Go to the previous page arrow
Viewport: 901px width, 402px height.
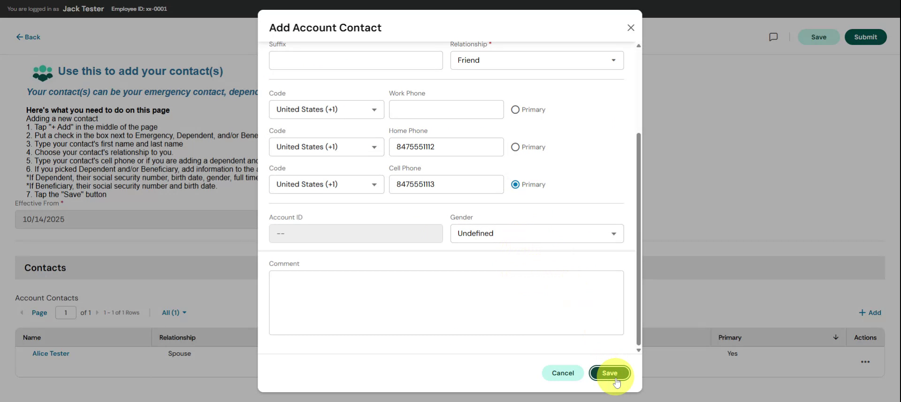pos(22,313)
